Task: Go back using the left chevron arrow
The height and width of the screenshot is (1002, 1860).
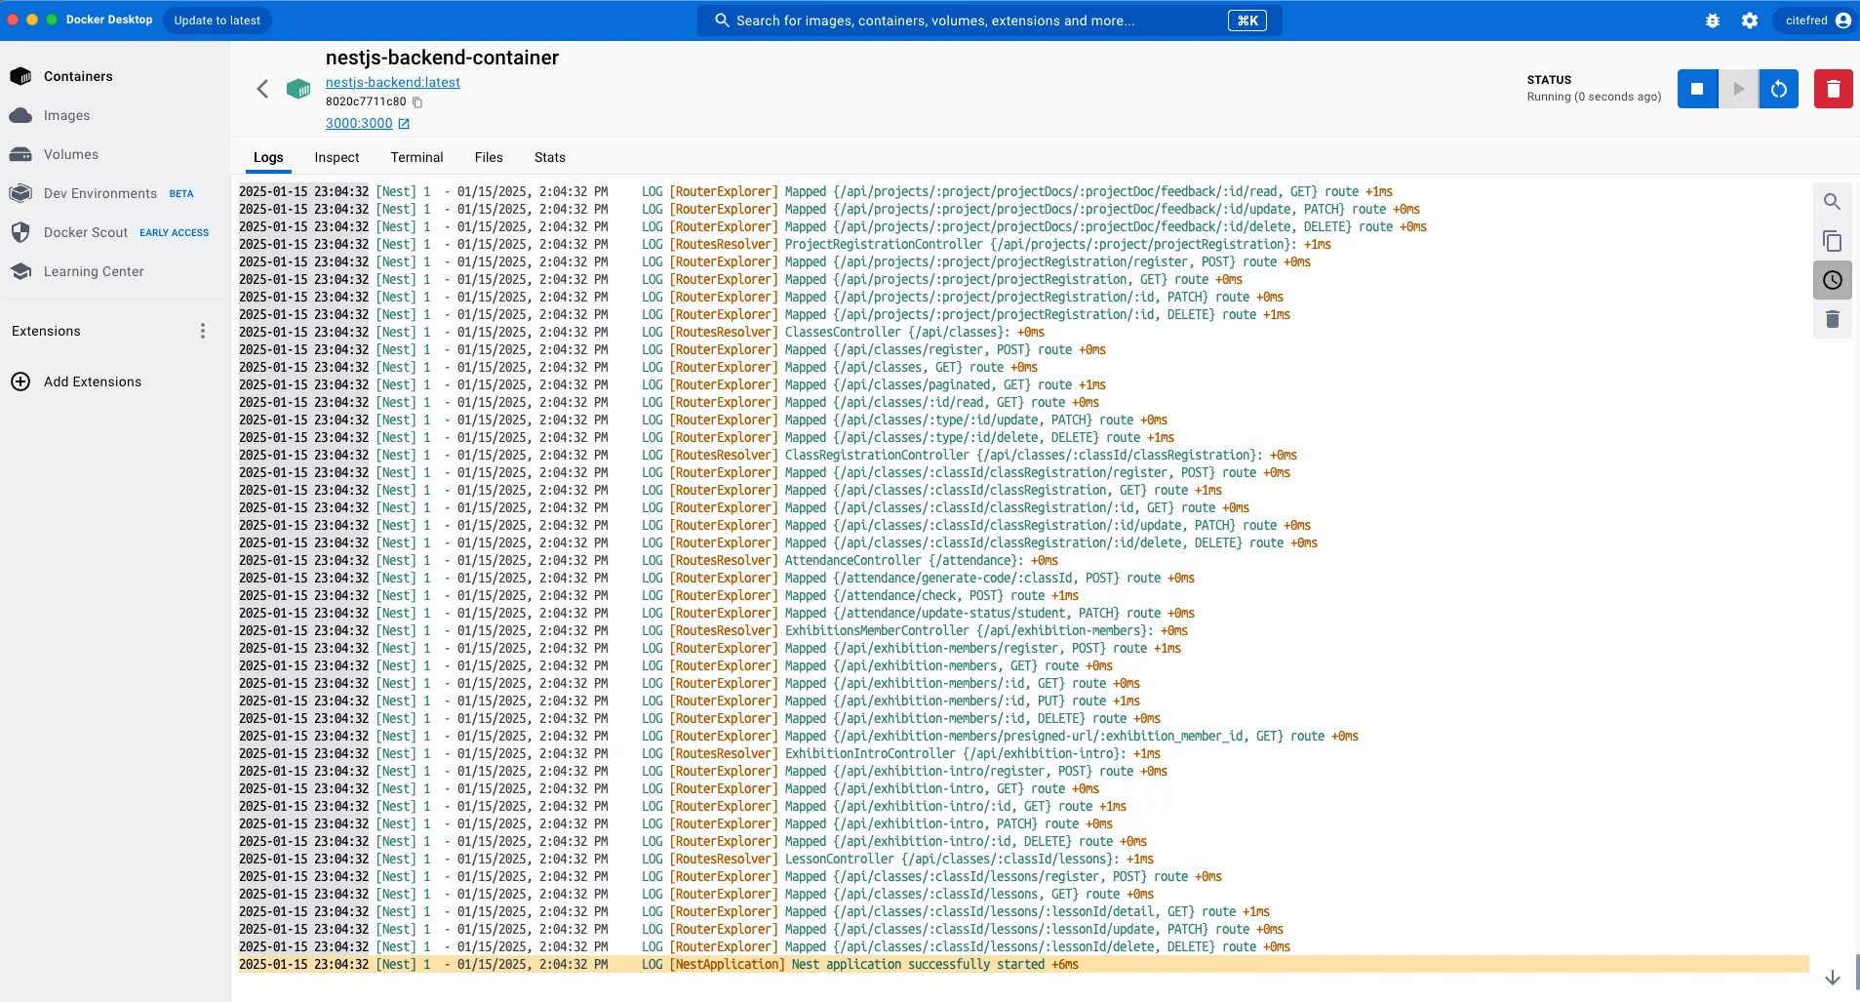Action: (262, 89)
